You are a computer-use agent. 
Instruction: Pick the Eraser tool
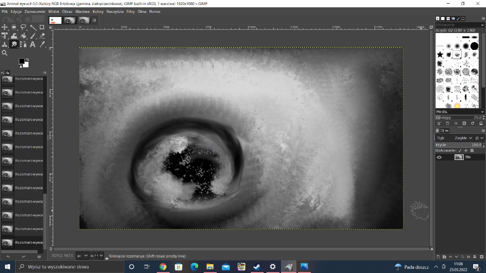point(42,36)
